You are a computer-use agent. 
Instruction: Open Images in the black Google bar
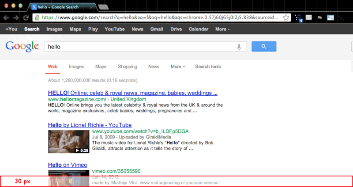tap(54, 29)
